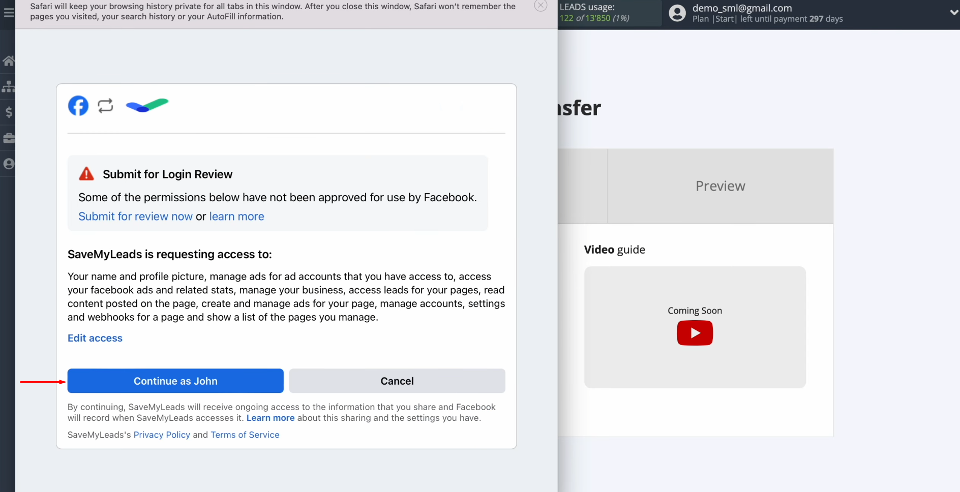The image size is (960, 492).
Task: Go to home icon in sidebar
Action: pos(9,61)
